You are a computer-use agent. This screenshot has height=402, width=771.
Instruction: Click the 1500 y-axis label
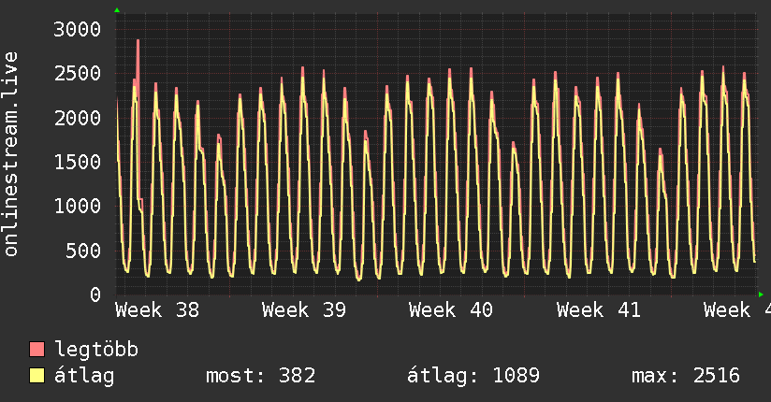[78, 162]
